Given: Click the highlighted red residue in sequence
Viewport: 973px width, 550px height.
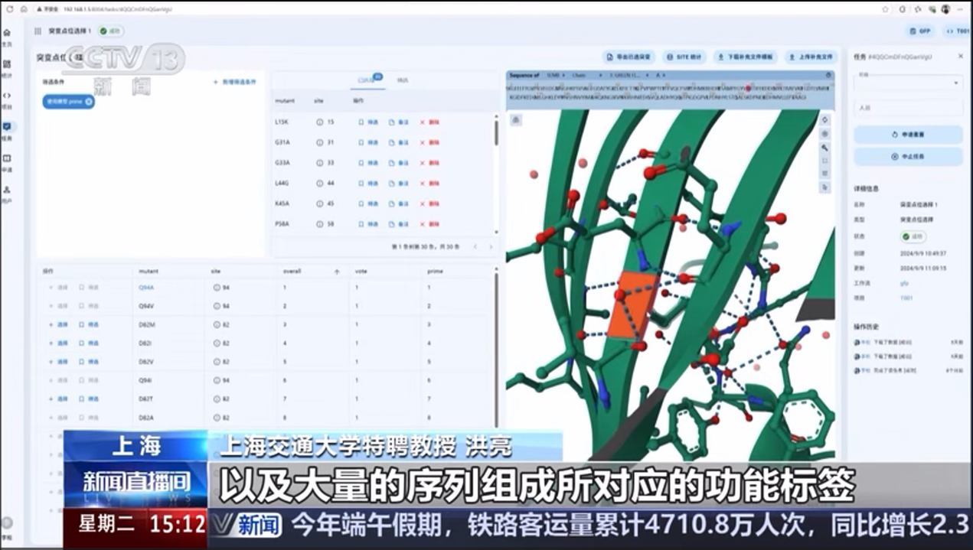Looking at the screenshot, I should pos(749,88).
